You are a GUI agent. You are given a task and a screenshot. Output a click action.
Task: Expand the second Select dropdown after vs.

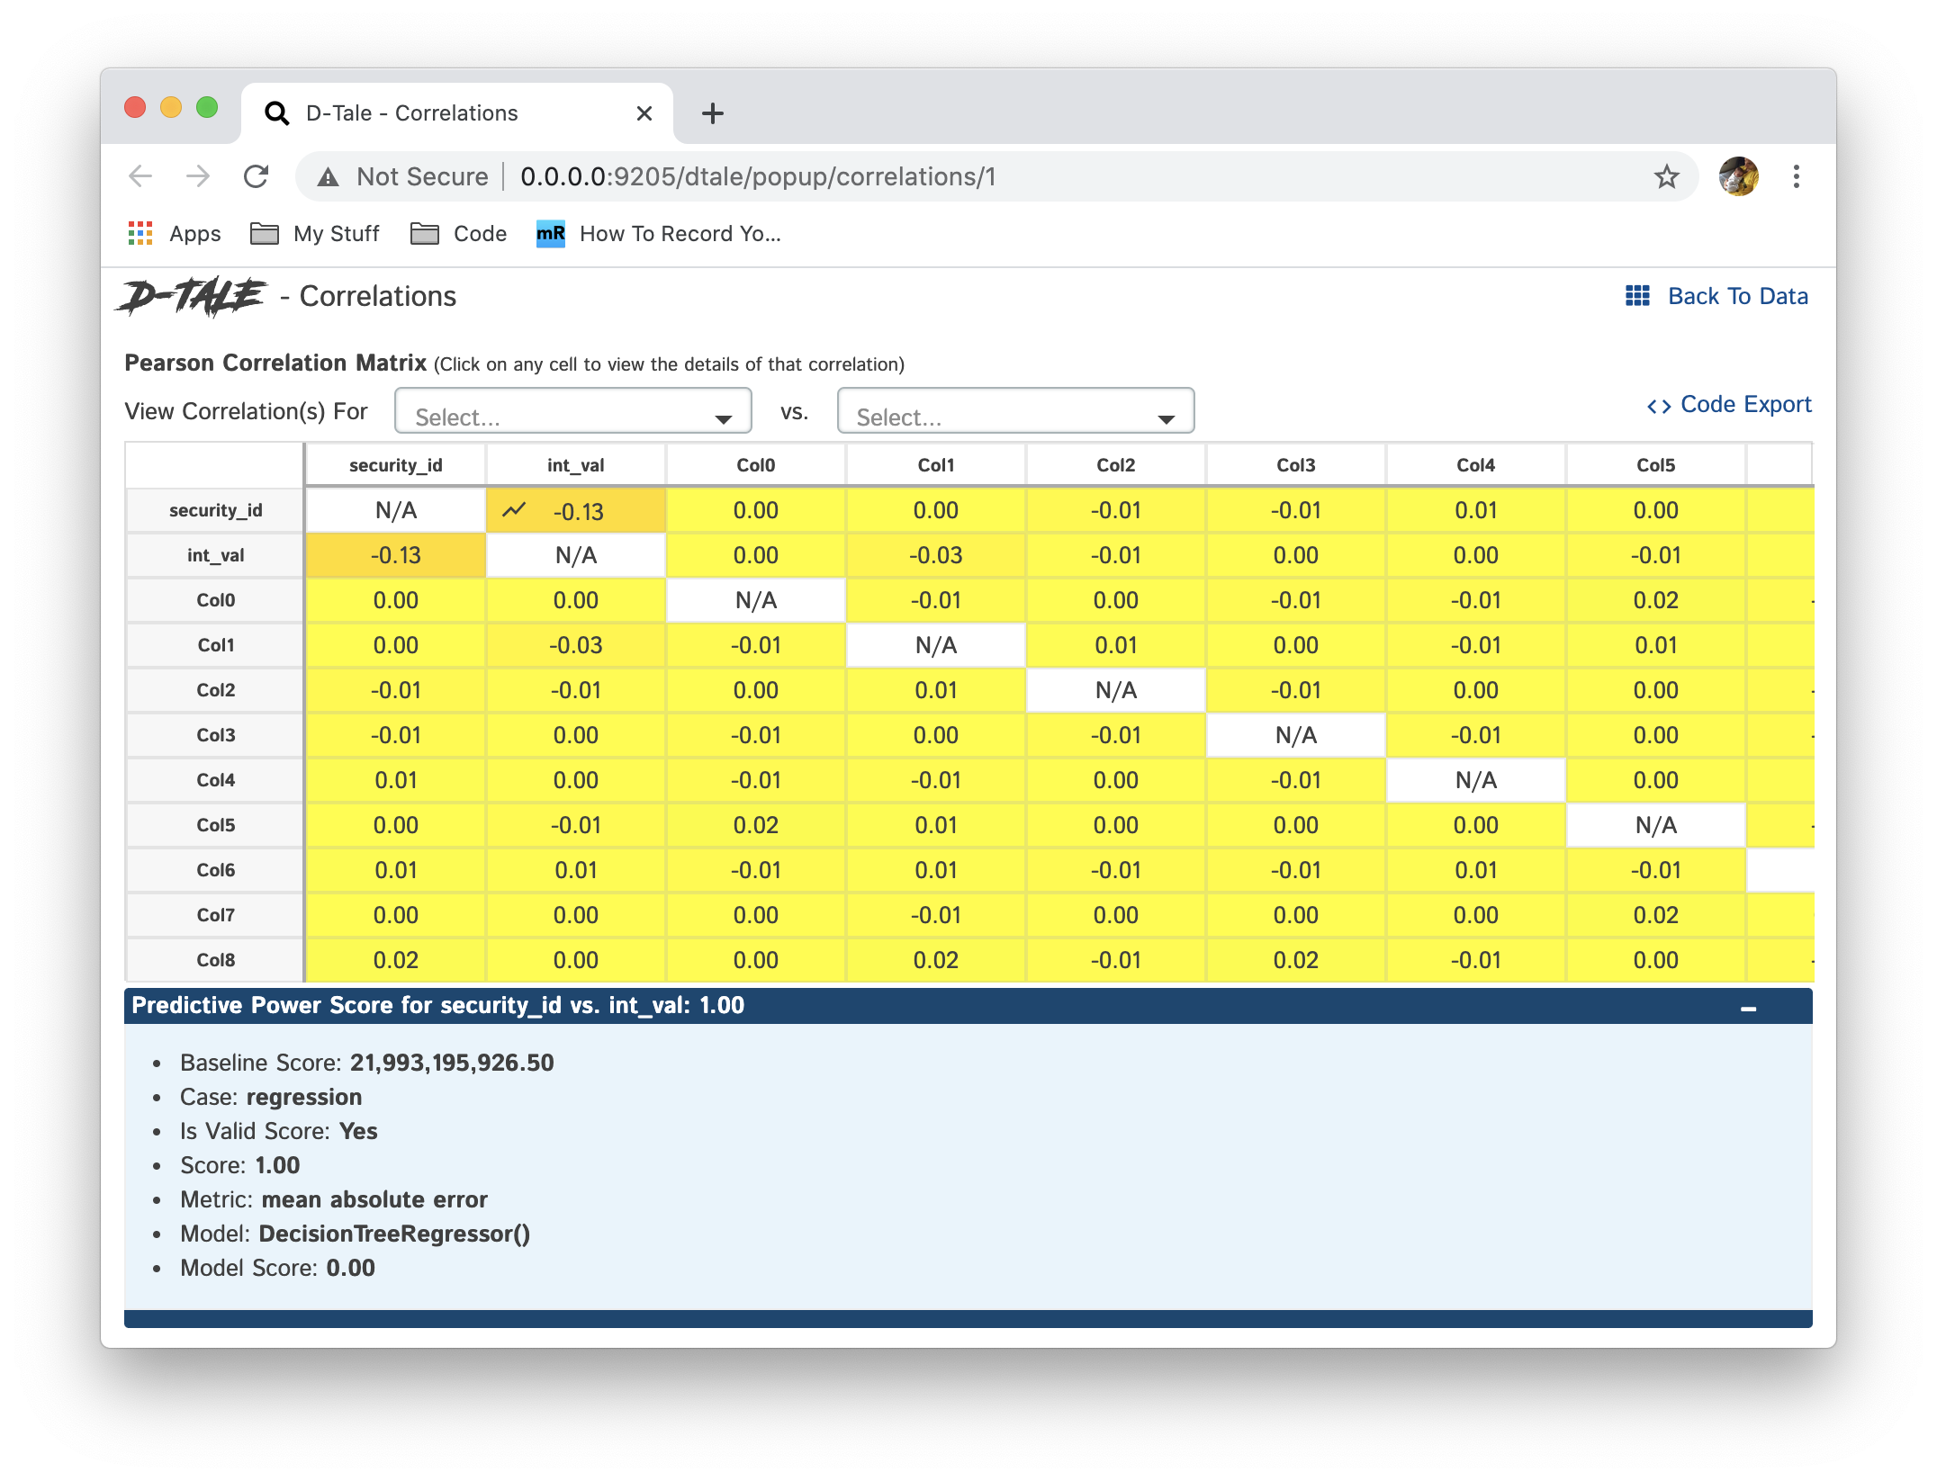[x=1014, y=411]
